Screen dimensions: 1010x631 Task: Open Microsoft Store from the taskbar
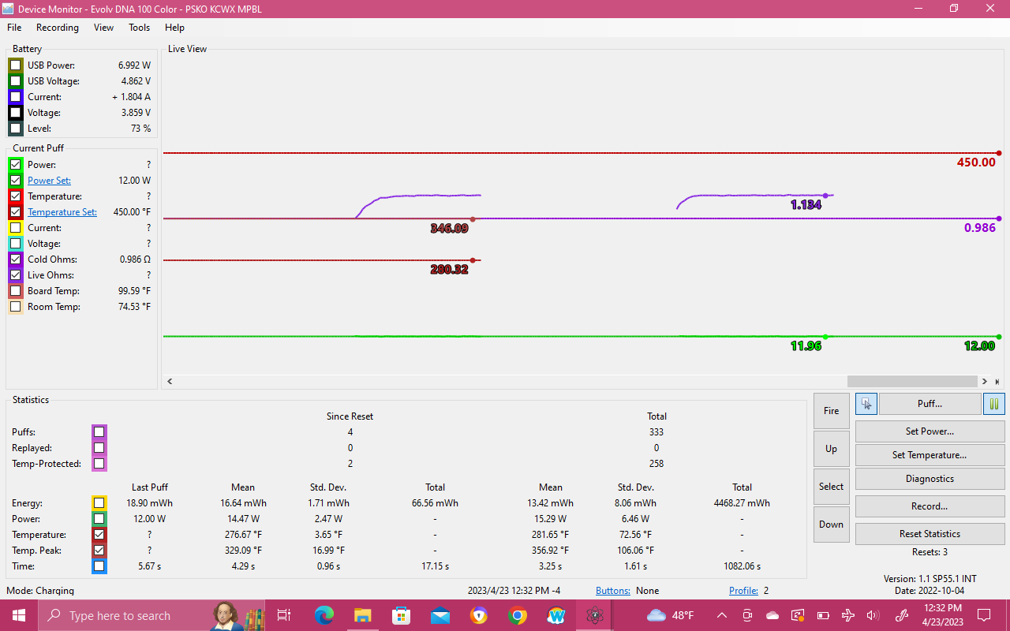point(401,615)
